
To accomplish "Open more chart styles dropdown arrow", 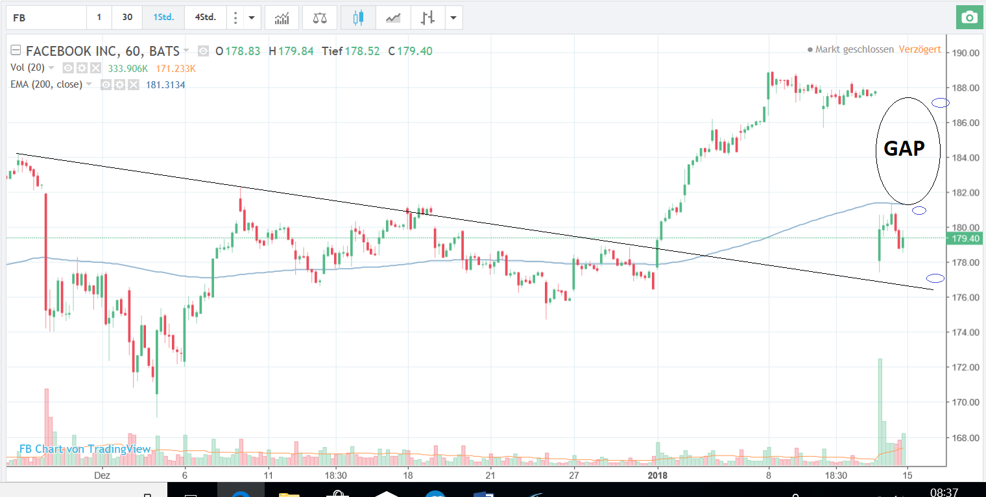I will 453,18.
